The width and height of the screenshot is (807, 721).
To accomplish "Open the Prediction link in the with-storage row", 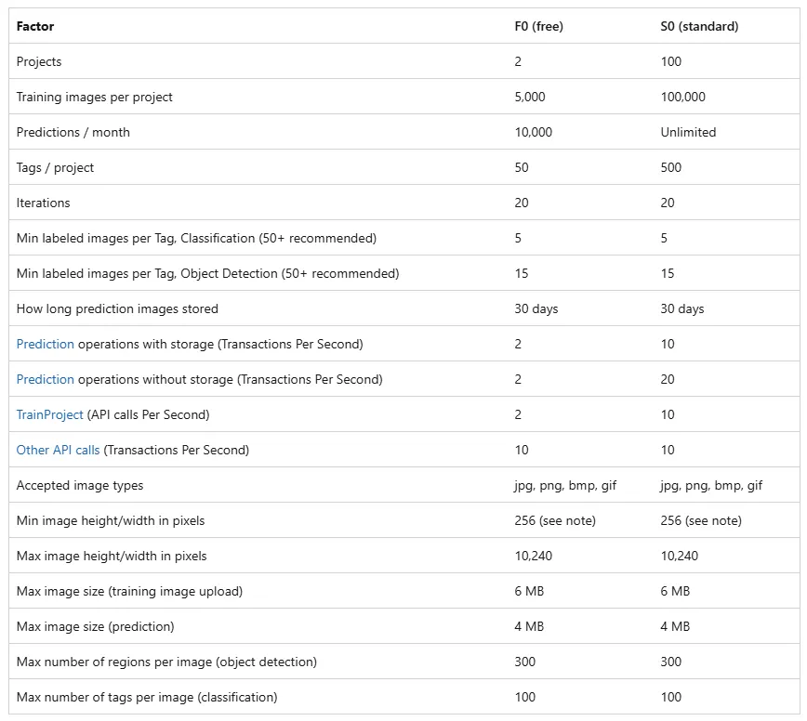I will (45, 344).
